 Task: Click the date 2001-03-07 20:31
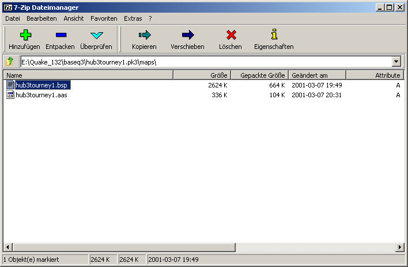(316, 95)
